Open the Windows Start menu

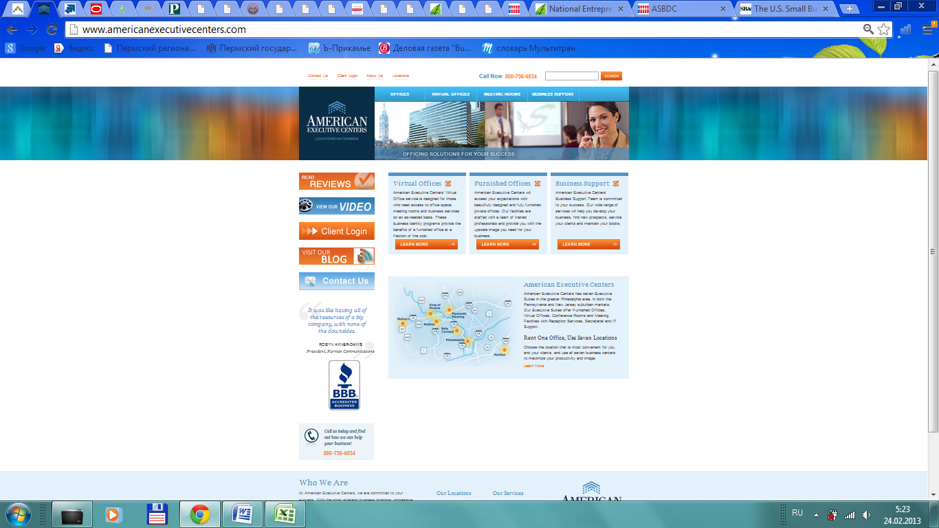(x=17, y=514)
